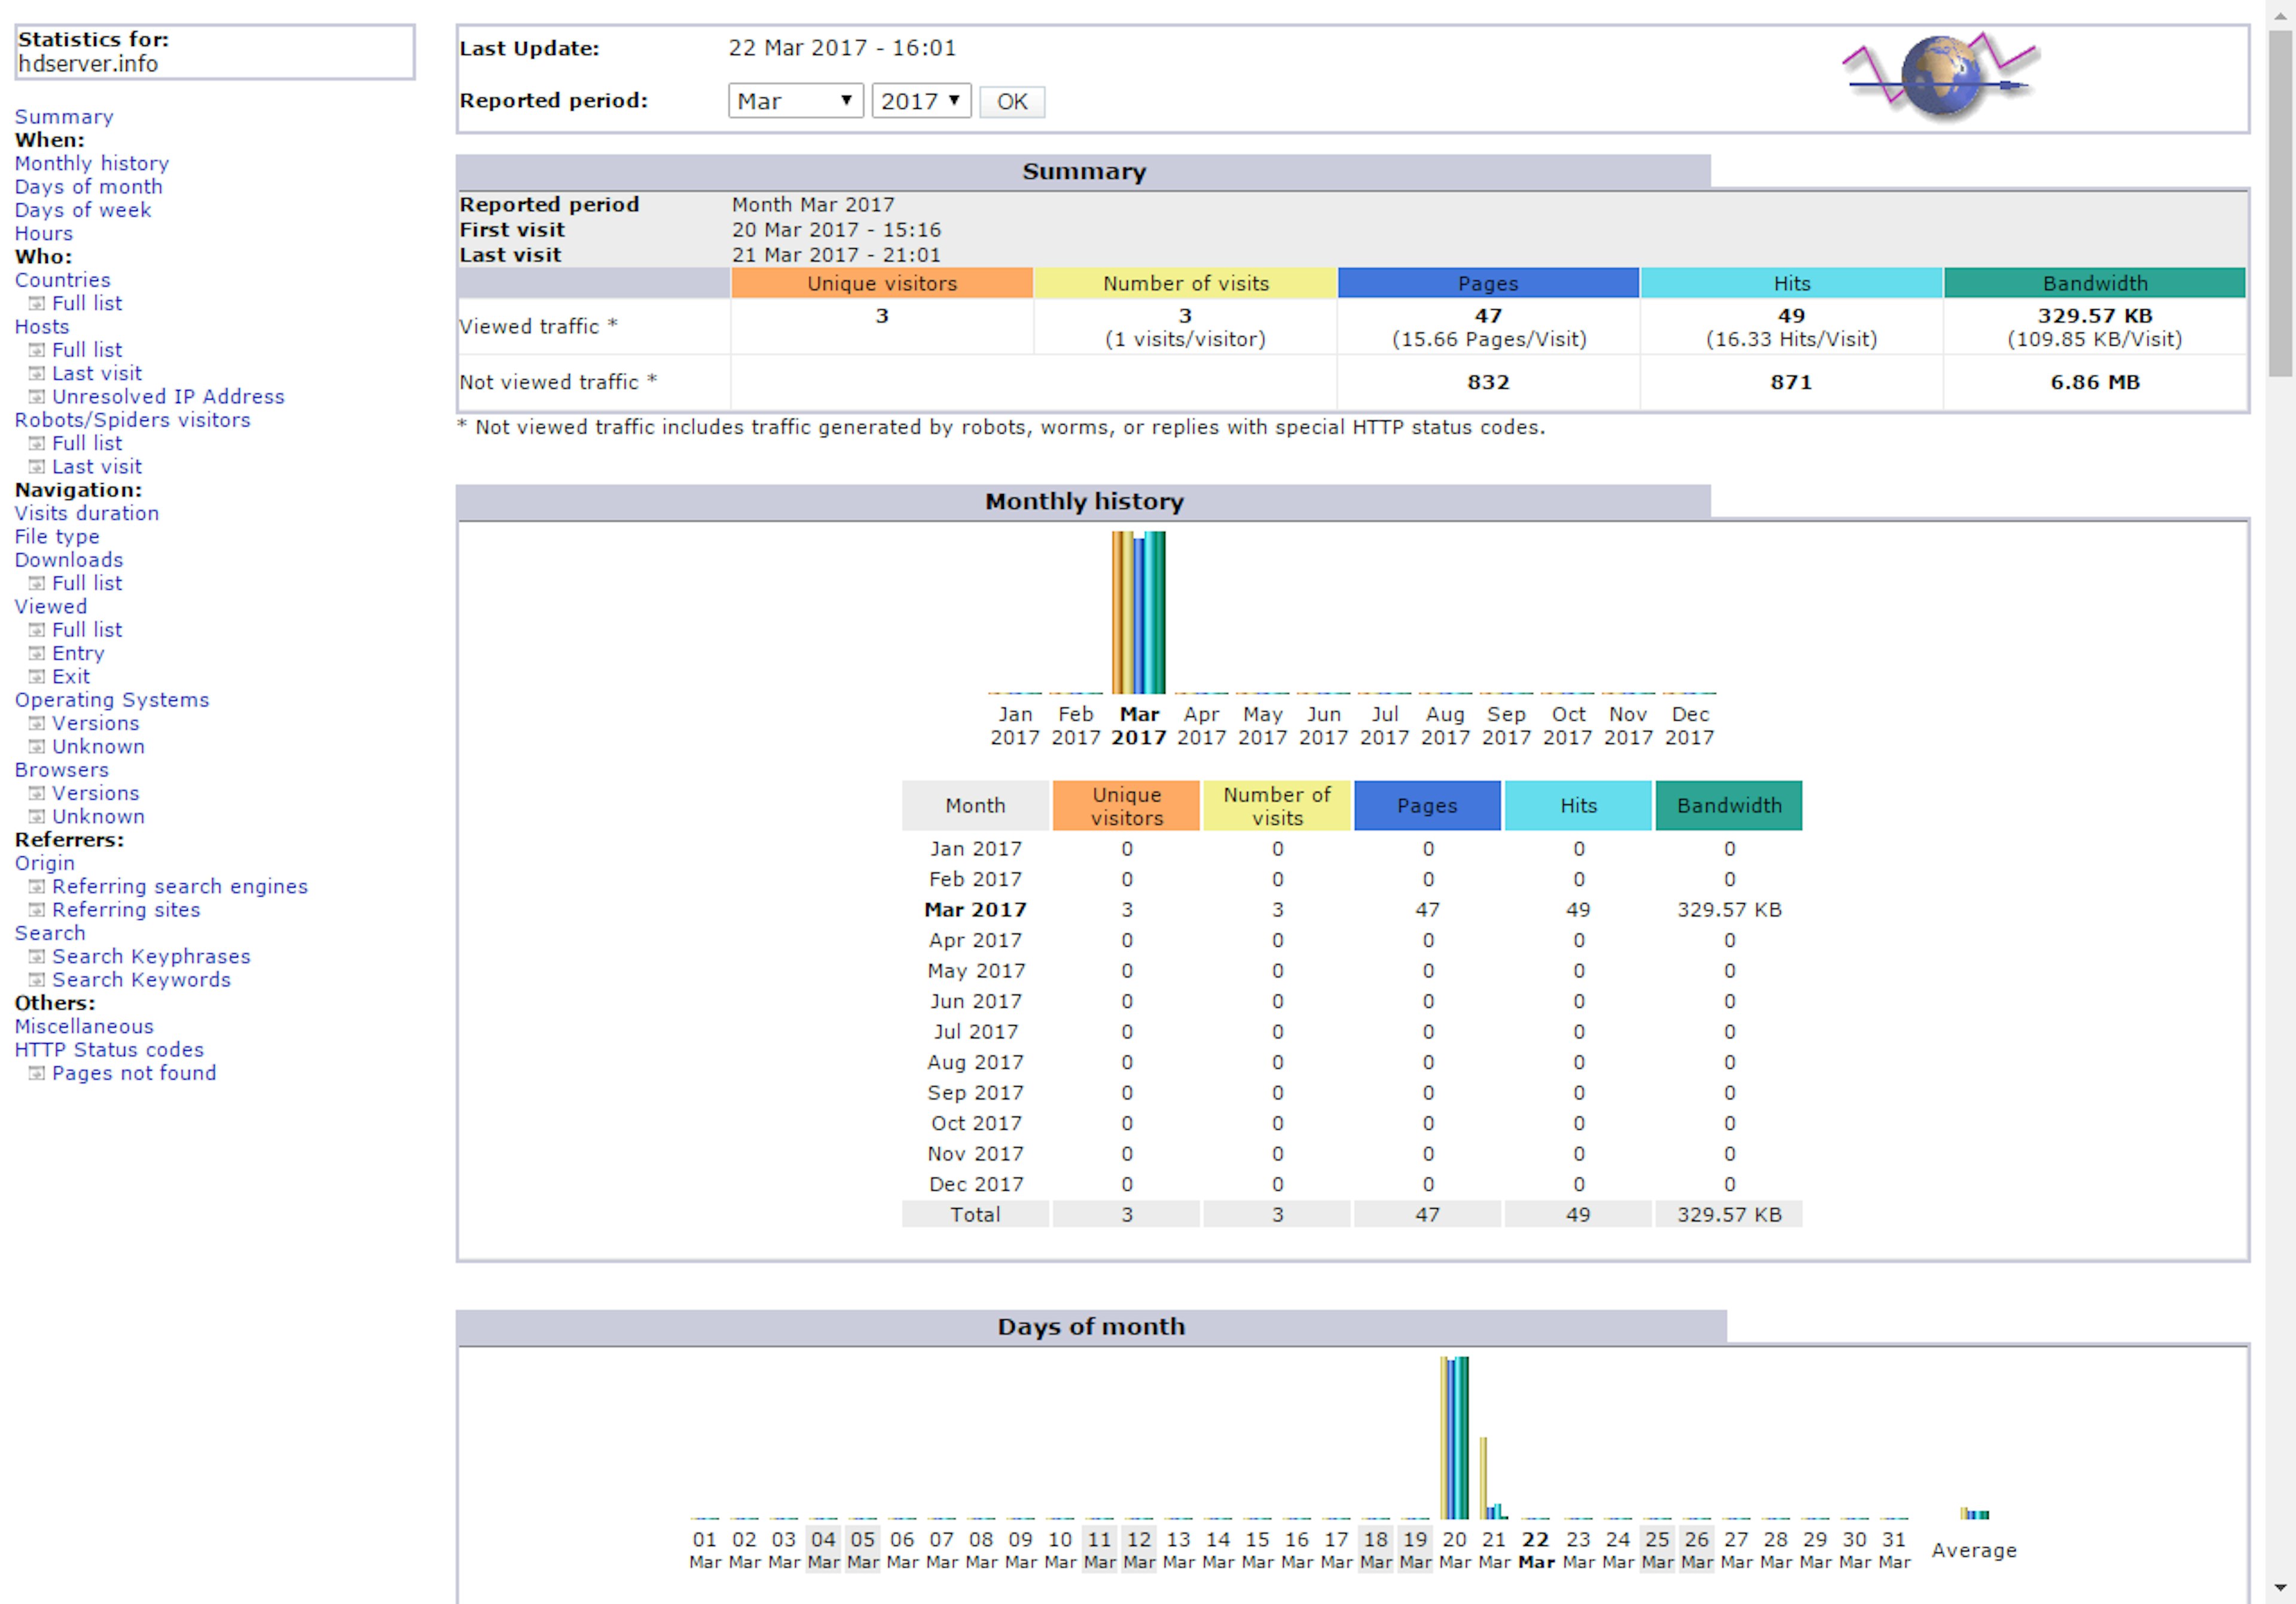Click icon beside Pages not found
This screenshot has height=1604, width=2296.
click(x=37, y=1073)
